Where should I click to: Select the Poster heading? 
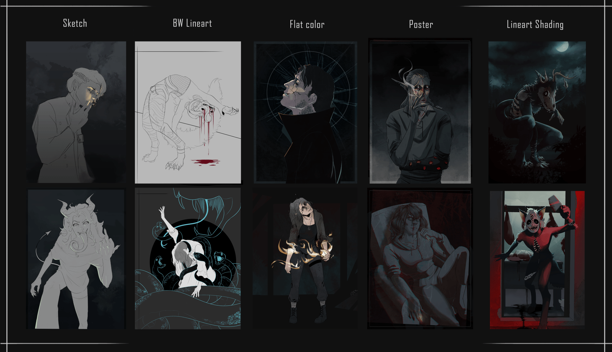[x=421, y=25]
